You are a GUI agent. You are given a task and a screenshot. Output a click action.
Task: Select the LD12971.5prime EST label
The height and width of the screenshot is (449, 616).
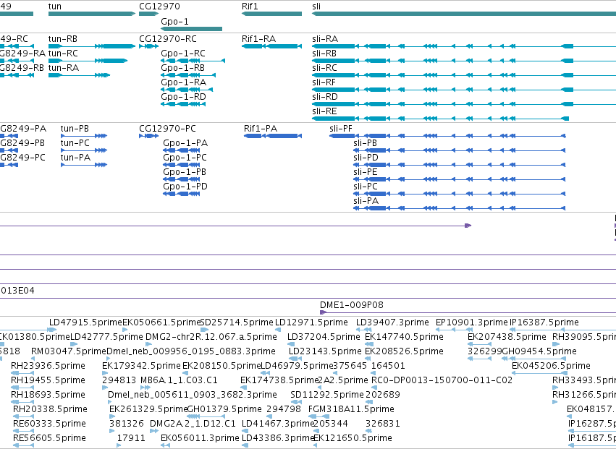click(x=311, y=322)
